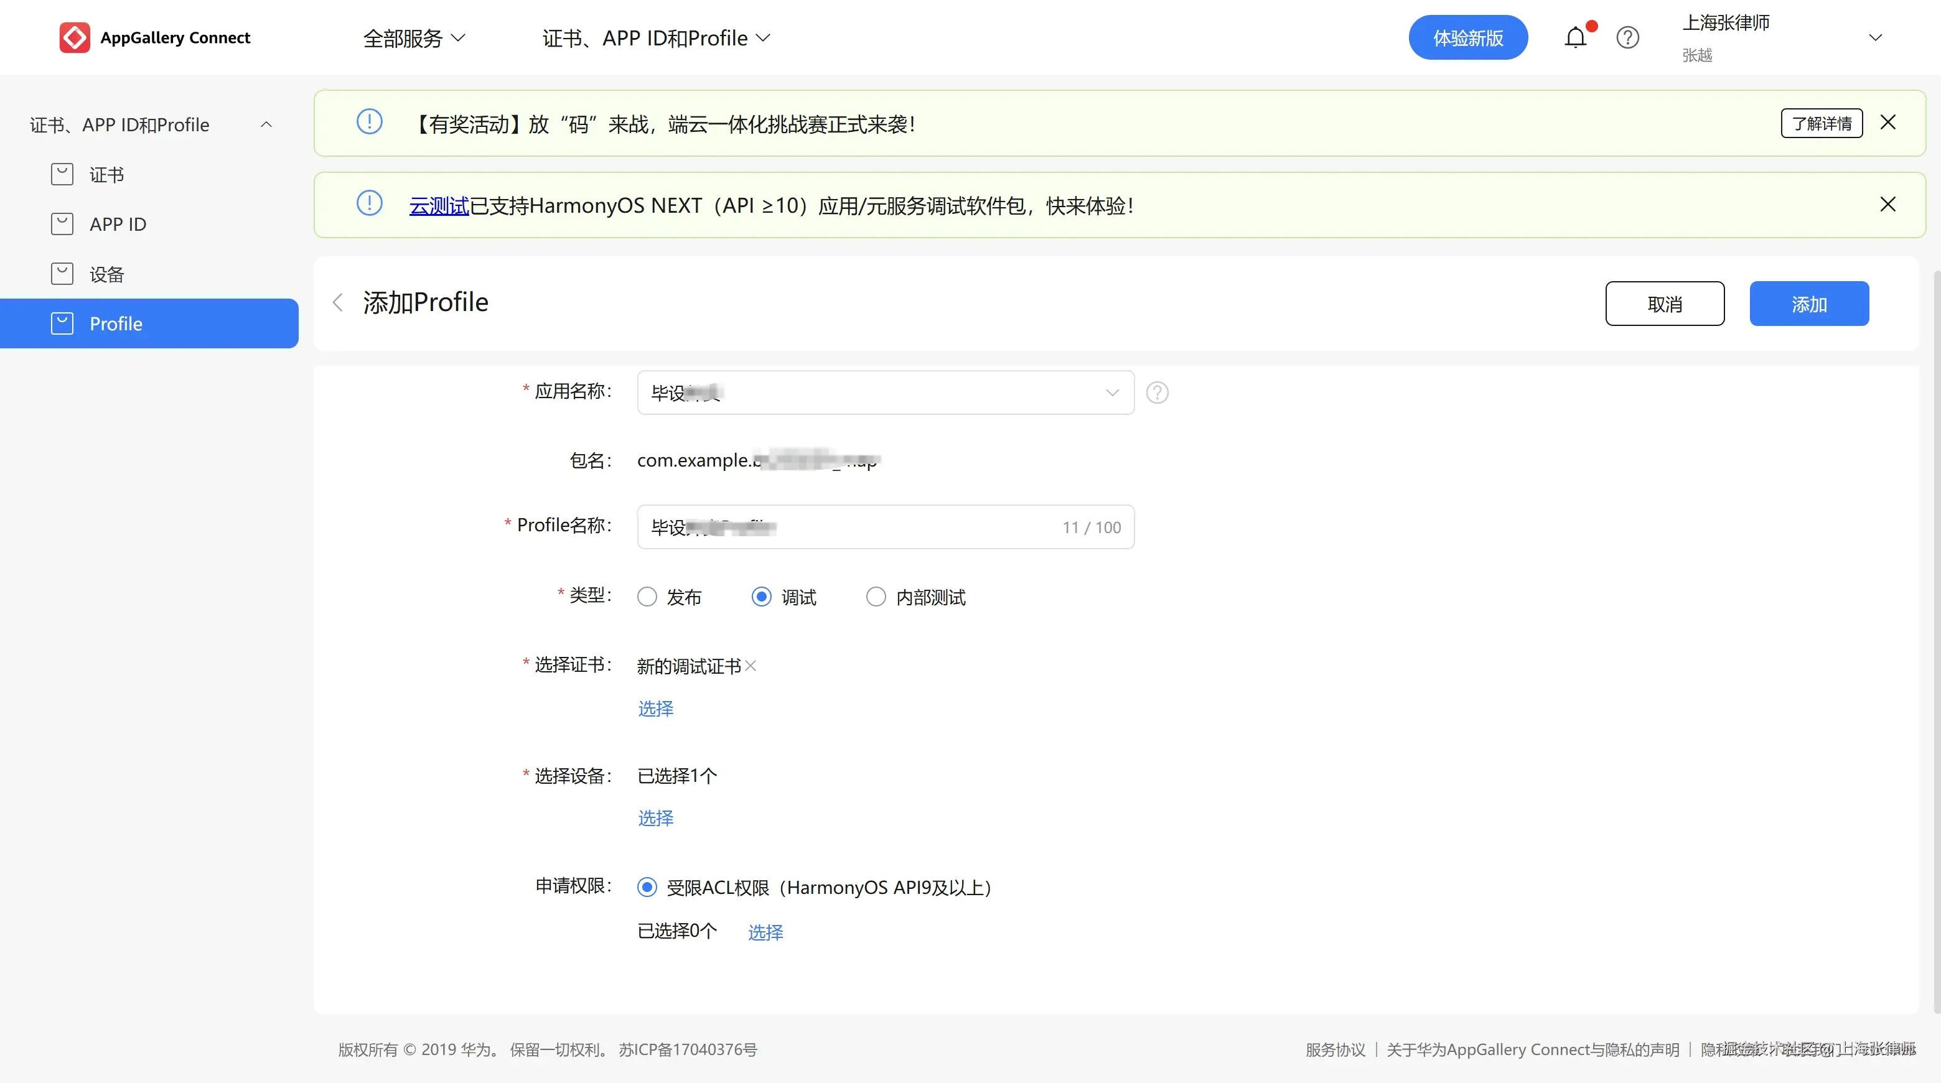Click the 云测试 hyperlink in banner
Screen dimensions: 1941x1083
pyautogui.click(x=439, y=206)
